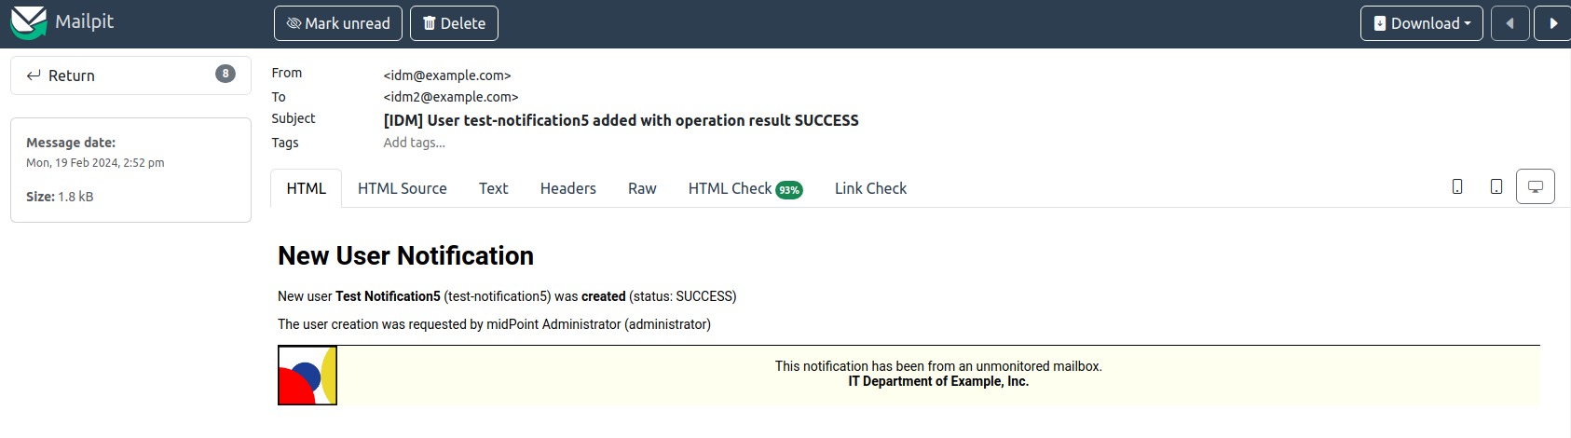1571x438 pixels.
Task: Click the Add tags input field
Action: click(x=415, y=143)
